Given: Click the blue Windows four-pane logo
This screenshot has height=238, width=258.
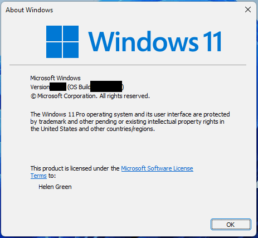Looking at the screenshot, I should (62, 42).
